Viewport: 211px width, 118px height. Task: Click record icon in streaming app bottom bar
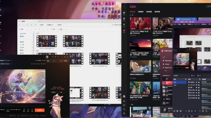(28, 110)
